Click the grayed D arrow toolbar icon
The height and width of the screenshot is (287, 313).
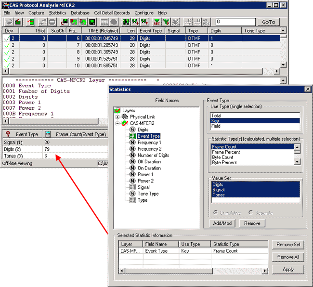pos(197,22)
